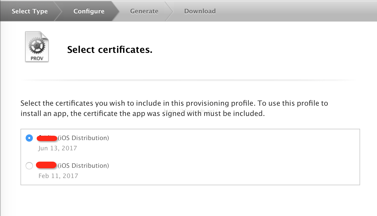Click the iOS Distribution label above Feb 11, 2017
The image size is (377, 216).
[83, 166]
